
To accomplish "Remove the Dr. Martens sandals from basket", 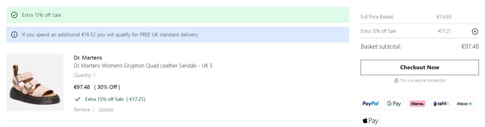I will (x=82, y=110).
